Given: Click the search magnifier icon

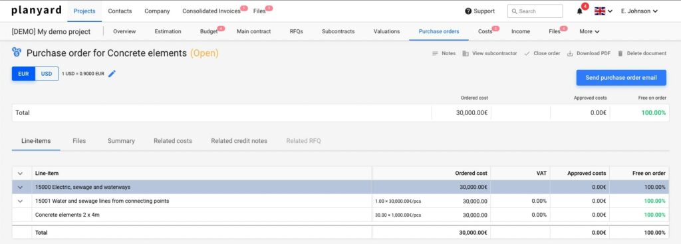Looking at the screenshot, I should pyautogui.click(x=514, y=11).
